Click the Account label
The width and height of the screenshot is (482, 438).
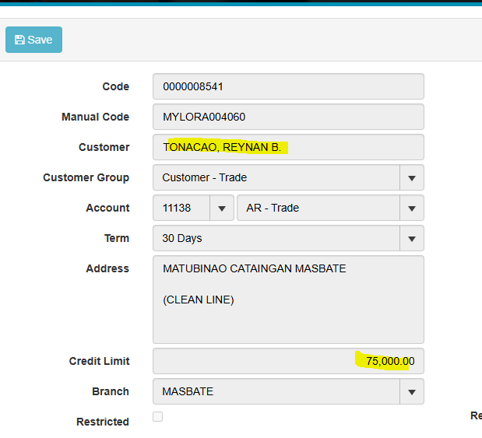click(x=107, y=208)
